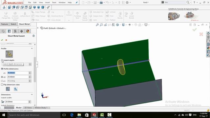The height and width of the screenshot is (118, 210).
Task: Expand the Part8 flyout design tree
Action: pos(38,28)
